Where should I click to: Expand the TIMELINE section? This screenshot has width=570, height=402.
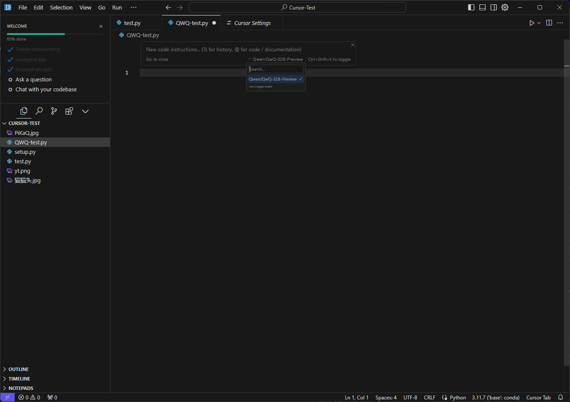(x=19, y=379)
